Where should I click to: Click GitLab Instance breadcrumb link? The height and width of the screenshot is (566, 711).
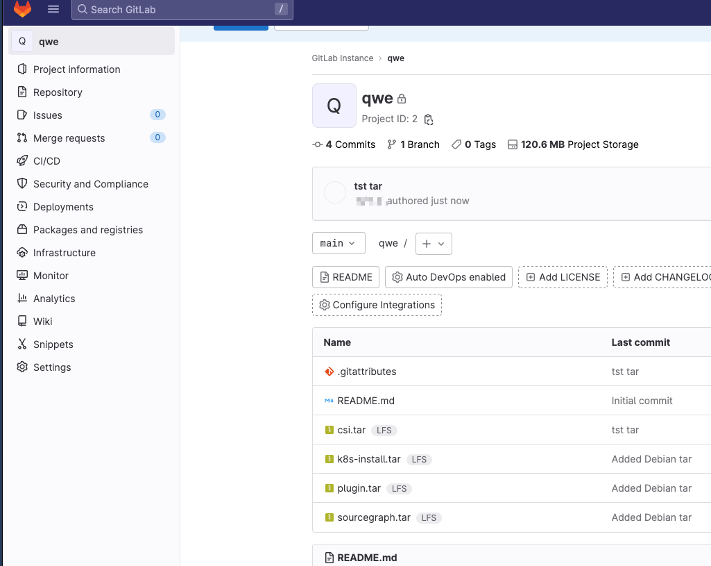click(x=343, y=58)
